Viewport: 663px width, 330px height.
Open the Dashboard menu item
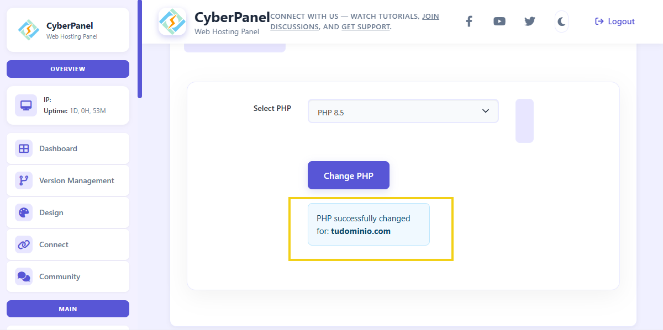point(58,148)
